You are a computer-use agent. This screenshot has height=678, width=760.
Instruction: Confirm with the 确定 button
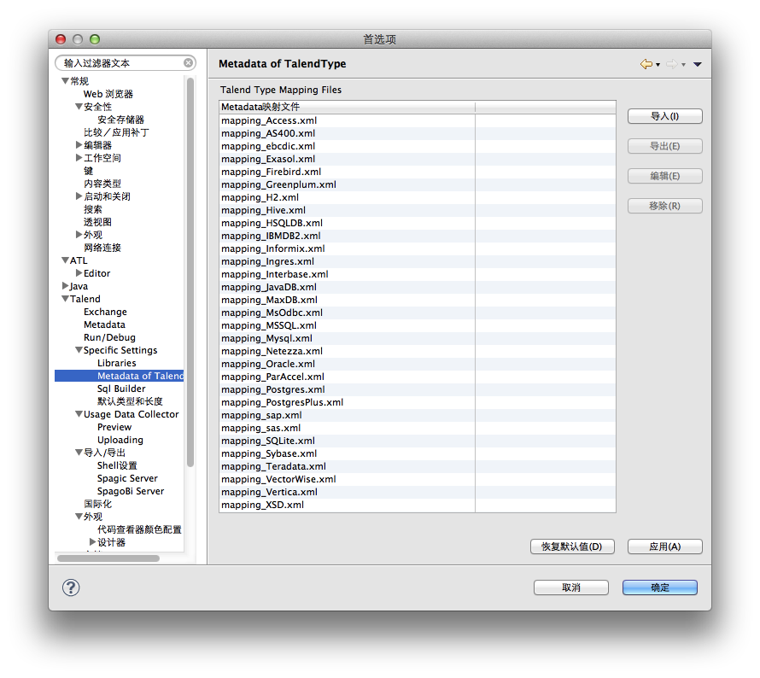[659, 587]
